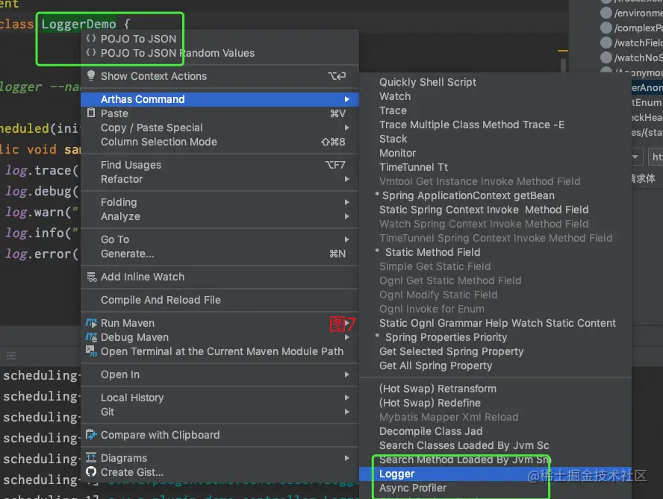Choose Trace Multiple Class Method Trace -E

pos(495,125)
